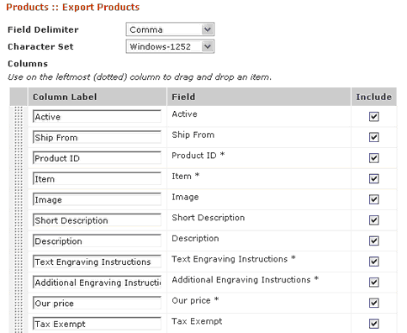407x333 pixels.
Task: Uncheck Include for Active row
Action: (374, 117)
